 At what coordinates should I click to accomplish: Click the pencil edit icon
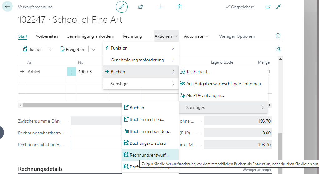point(122,7)
